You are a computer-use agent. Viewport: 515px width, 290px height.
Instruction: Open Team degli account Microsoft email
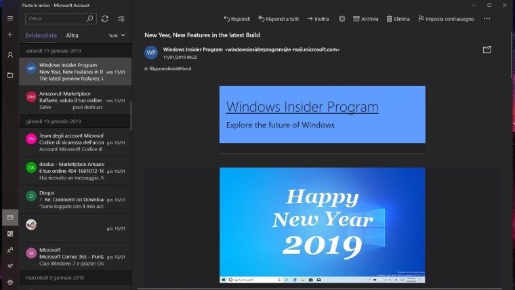75,142
